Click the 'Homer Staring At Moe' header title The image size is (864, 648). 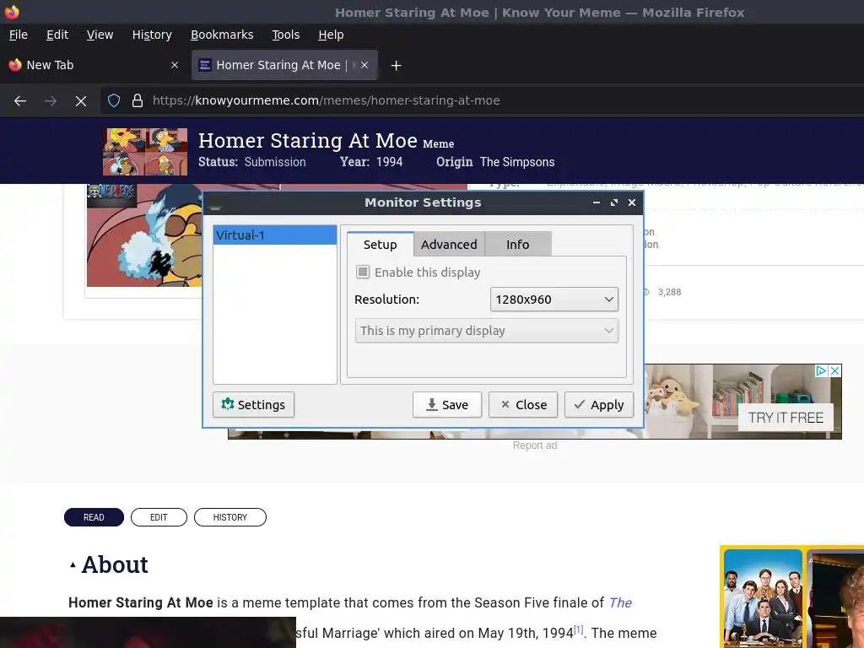(307, 141)
